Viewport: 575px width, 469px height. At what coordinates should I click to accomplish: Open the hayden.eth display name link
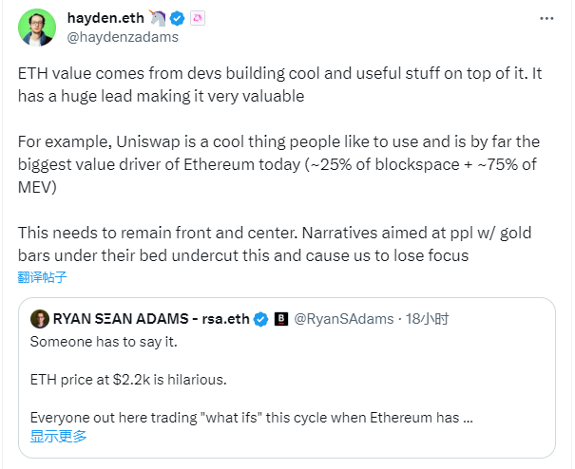click(105, 18)
